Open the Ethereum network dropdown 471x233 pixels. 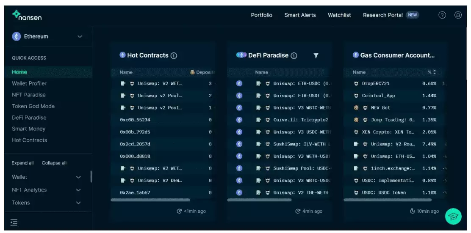pyautogui.click(x=47, y=37)
